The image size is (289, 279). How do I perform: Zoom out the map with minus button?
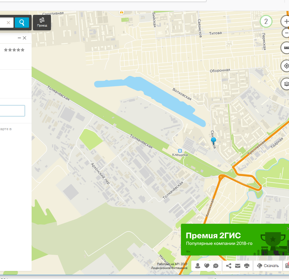pos(285,33)
